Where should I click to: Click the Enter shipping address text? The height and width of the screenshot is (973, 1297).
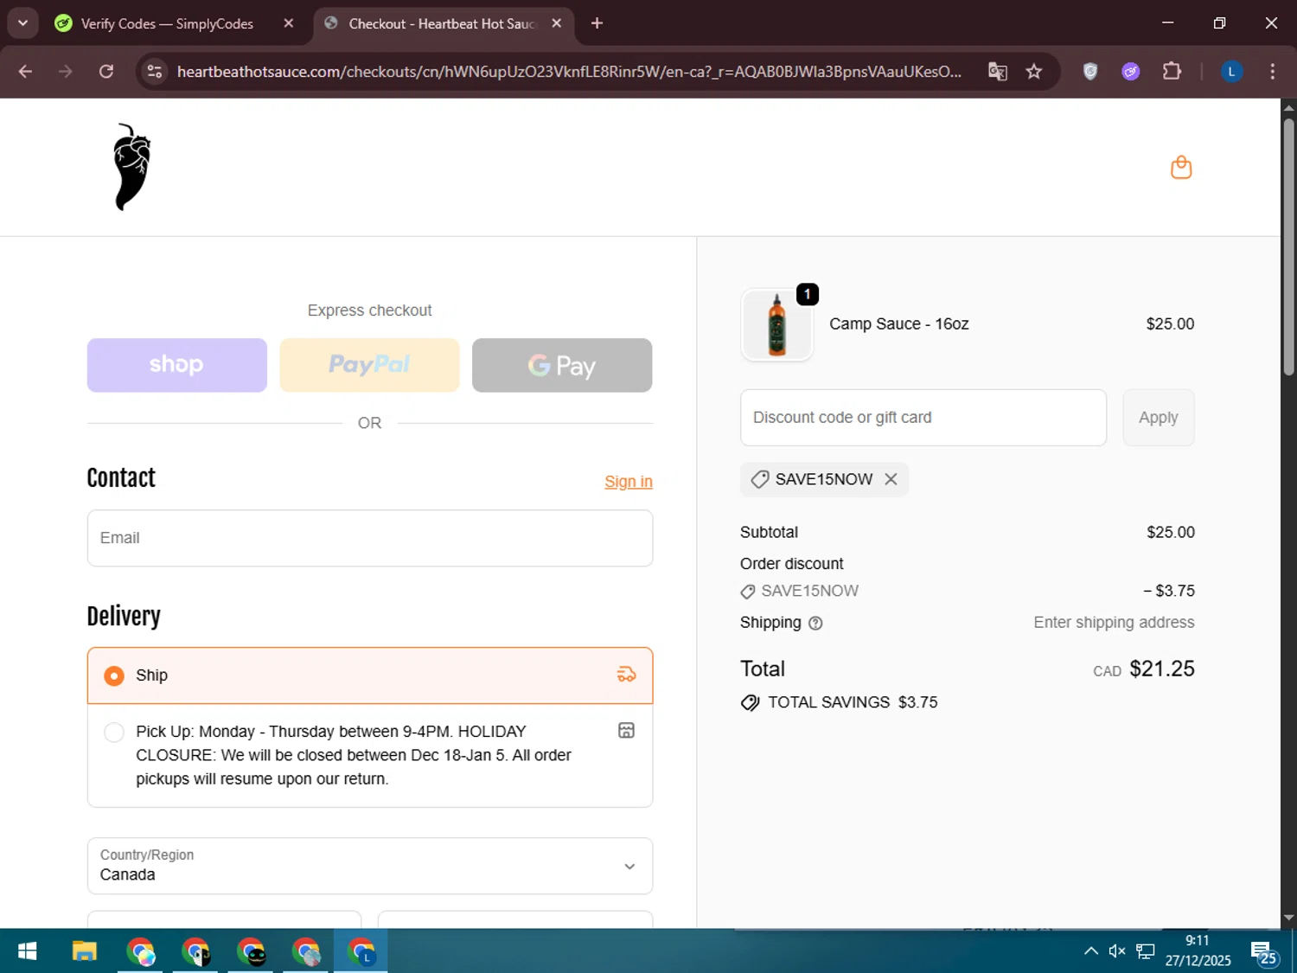[x=1114, y=623]
